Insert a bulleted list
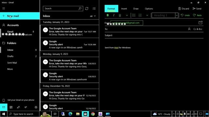 (134, 15)
